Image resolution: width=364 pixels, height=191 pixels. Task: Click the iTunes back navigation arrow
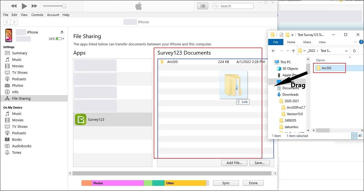(x=7, y=22)
